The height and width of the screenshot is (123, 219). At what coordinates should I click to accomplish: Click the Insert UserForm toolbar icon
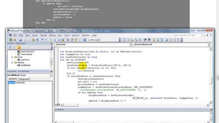click(14, 40)
